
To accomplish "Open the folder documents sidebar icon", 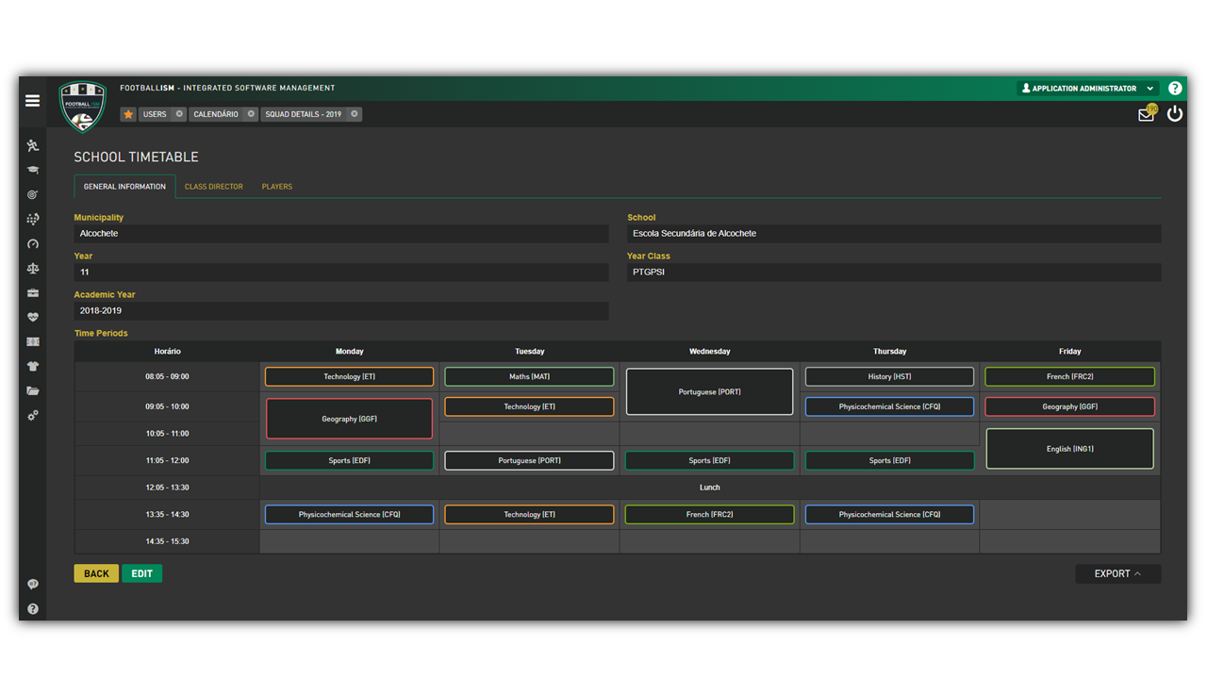I will click(x=33, y=390).
